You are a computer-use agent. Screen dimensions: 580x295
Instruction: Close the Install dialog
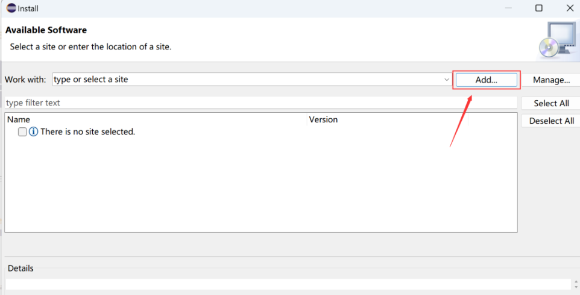(x=570, y=8)
